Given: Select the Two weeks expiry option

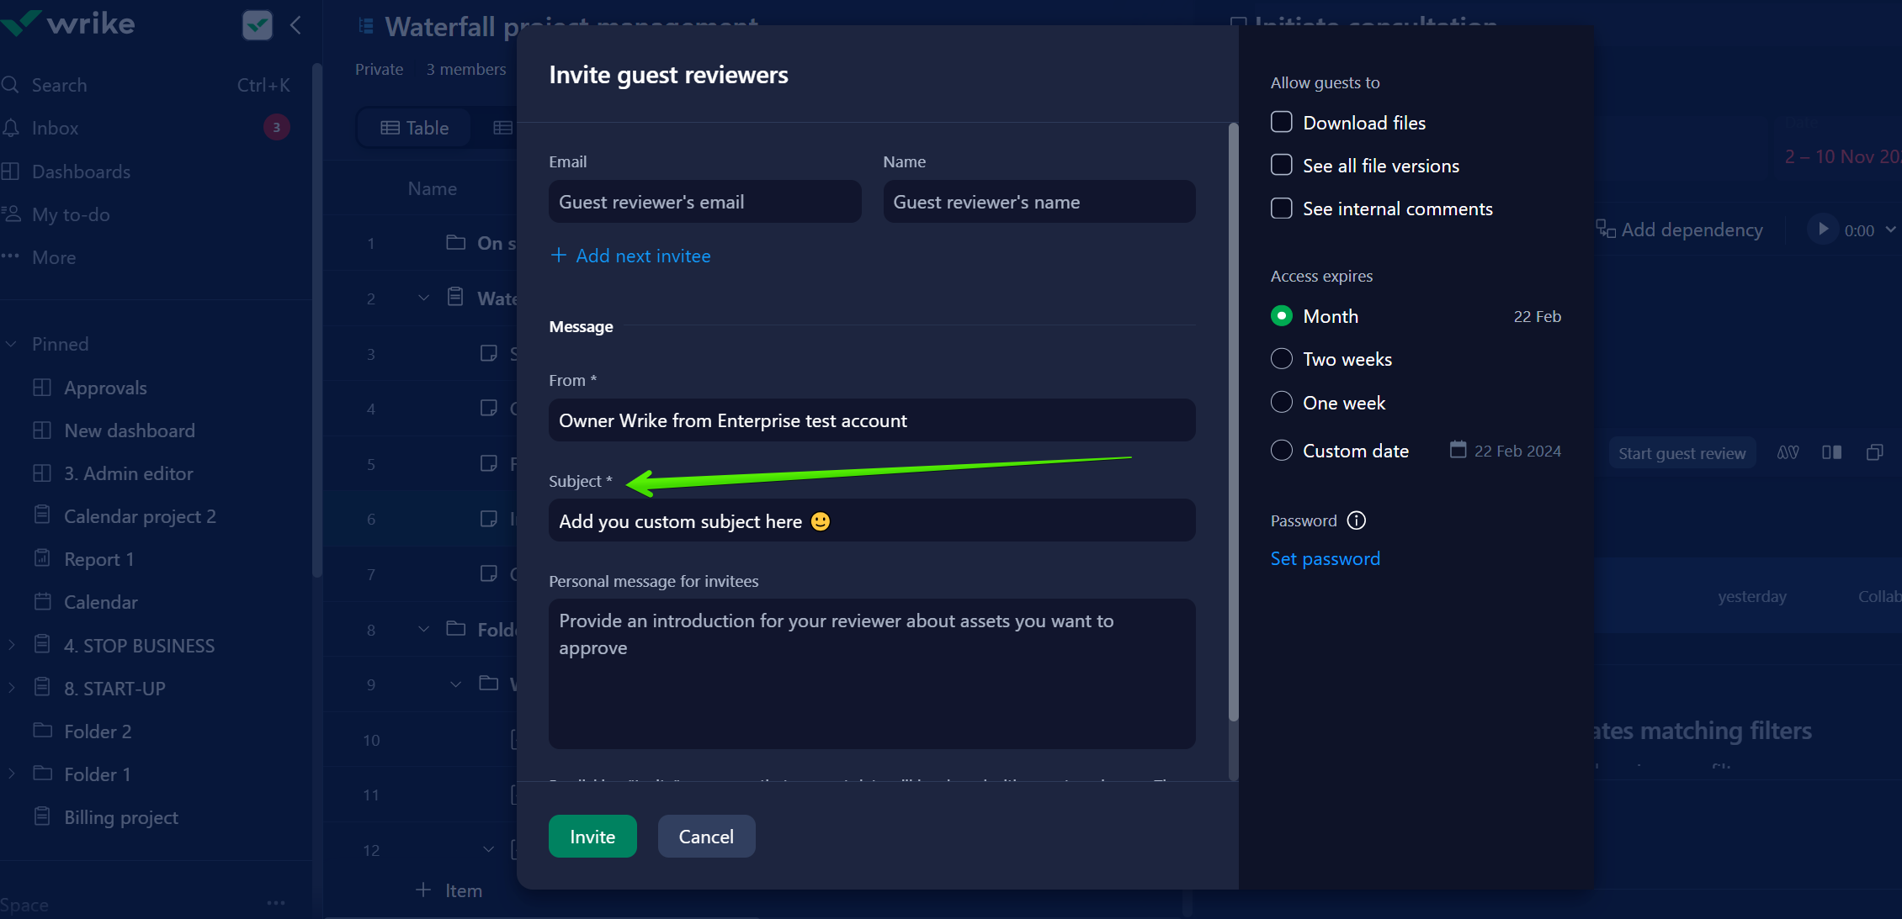Looking at the screenshot, I should [1281, 359].
